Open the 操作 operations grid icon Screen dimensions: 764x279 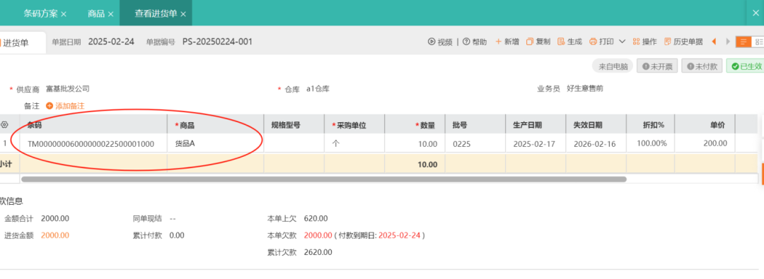point(636,42)
